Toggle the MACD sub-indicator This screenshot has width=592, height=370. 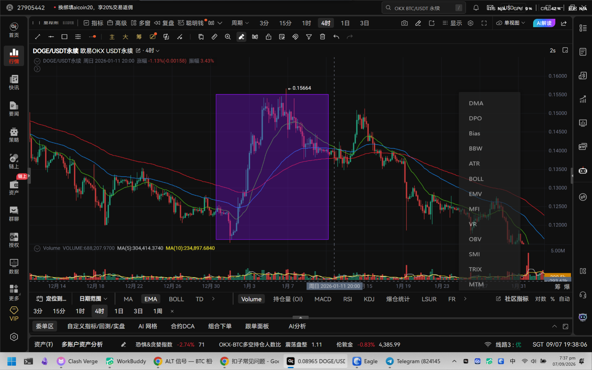[323, 299]
